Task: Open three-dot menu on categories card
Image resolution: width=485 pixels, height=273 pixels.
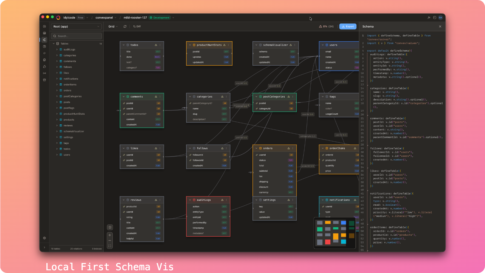Action: [x=226, y=97]
